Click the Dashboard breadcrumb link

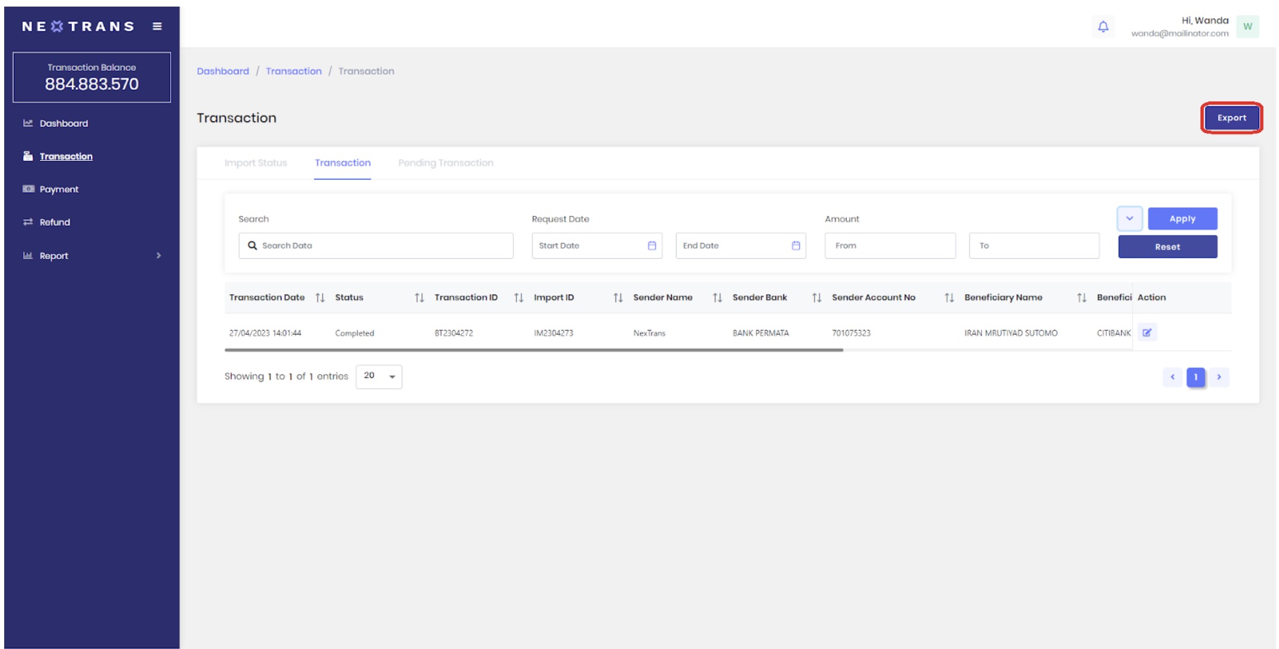[223, 71]
